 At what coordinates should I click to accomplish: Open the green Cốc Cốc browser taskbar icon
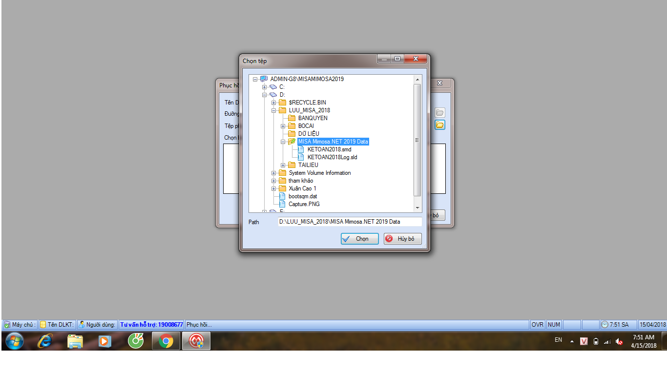pos(136,341)
